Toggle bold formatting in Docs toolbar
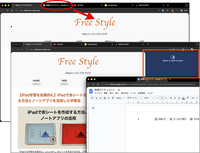This screenshot has height=153, width=200. coord(171,98)
